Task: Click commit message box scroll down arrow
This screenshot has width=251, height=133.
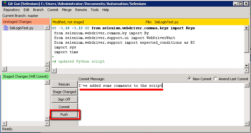Action: tap(247, 123)
